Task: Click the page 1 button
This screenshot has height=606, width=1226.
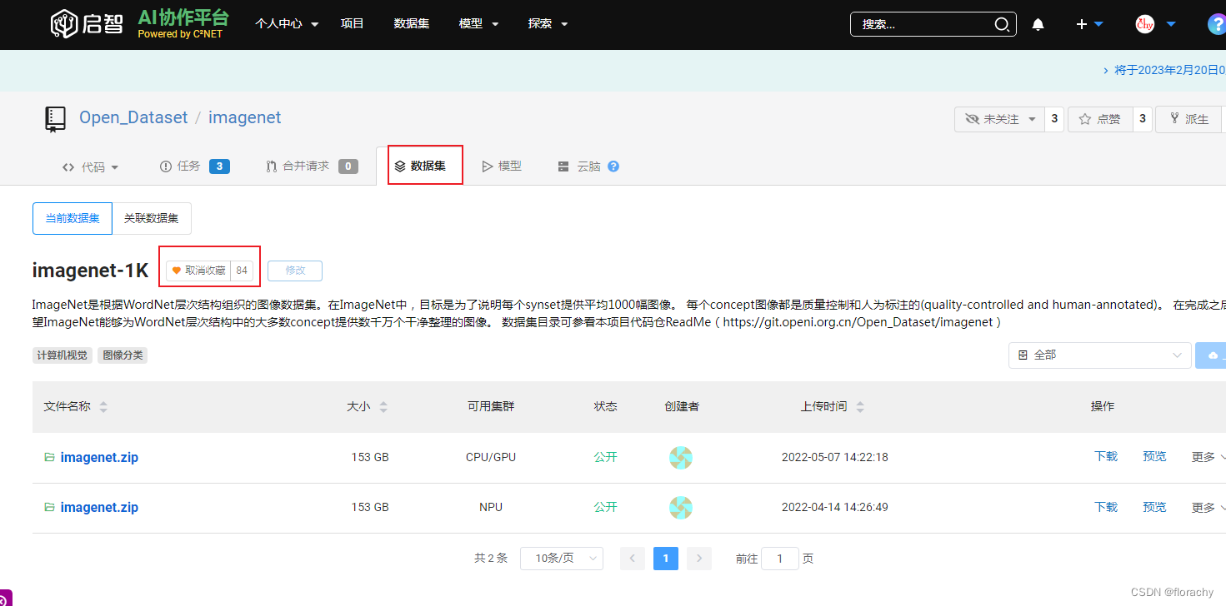Action: pos(666,559)
